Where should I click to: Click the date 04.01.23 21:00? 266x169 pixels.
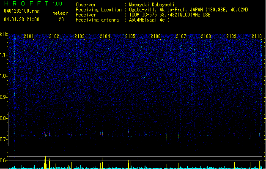[x=22, y=19]
